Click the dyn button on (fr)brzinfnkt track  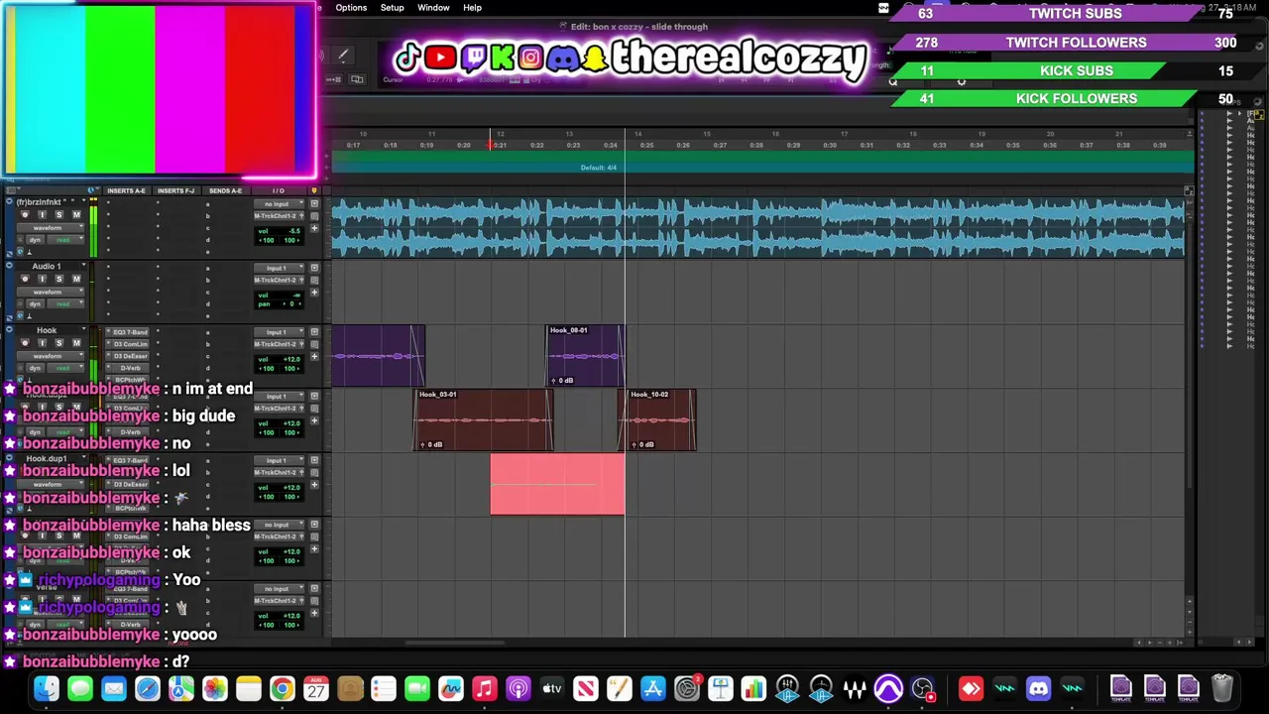tap(36, 240)
